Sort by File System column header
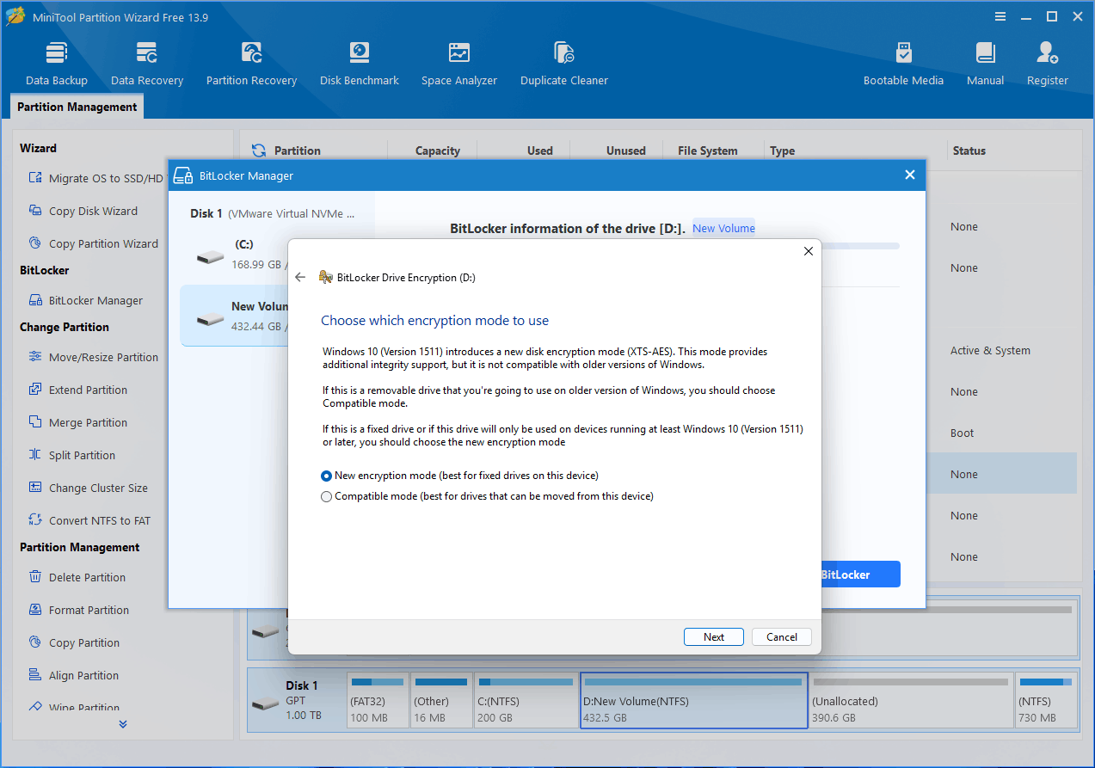 pyautogui.click(x=708, y=151)
